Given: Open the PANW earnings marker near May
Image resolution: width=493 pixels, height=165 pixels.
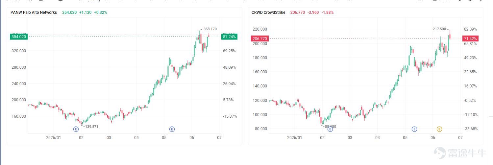Looking at the screenshot, I should click(172, 129).
